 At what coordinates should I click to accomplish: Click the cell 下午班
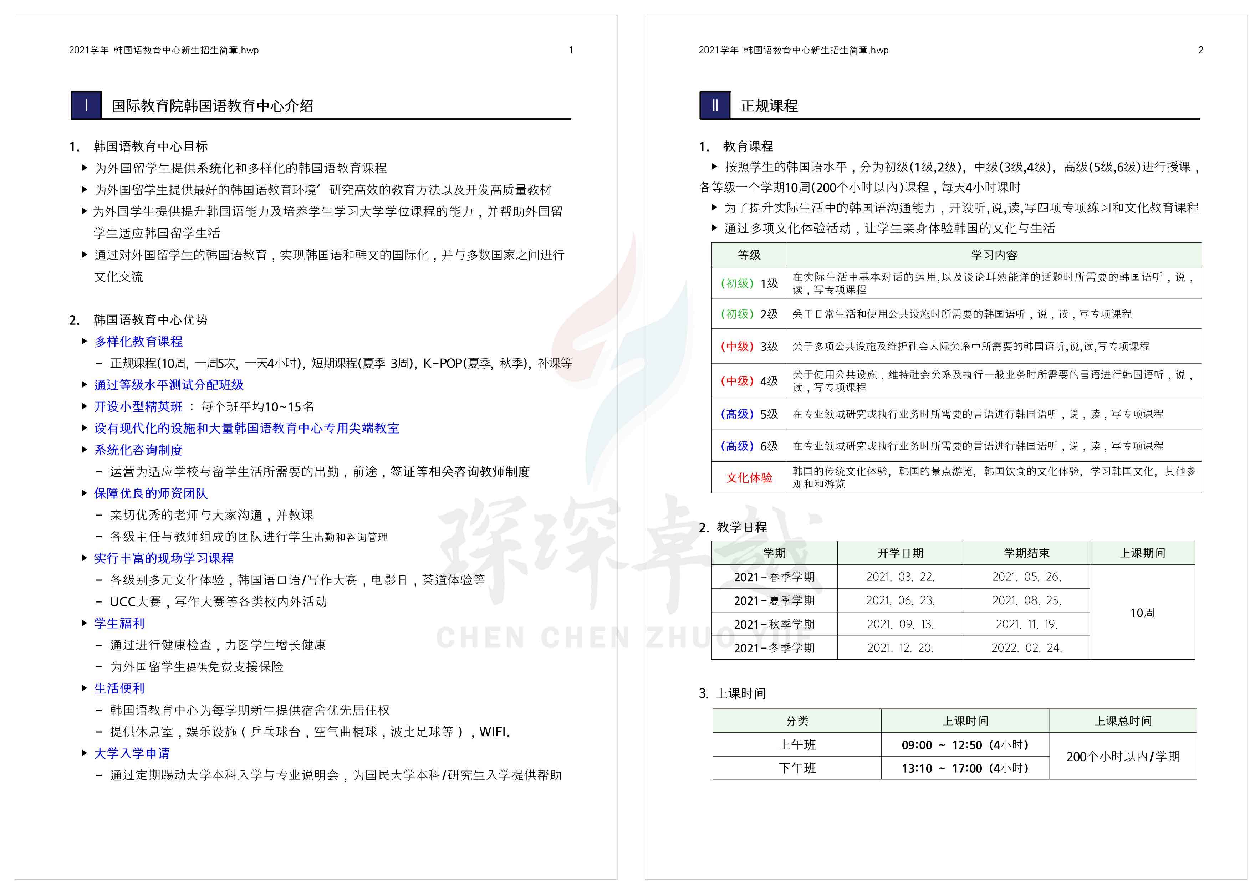tap(797, 768)
